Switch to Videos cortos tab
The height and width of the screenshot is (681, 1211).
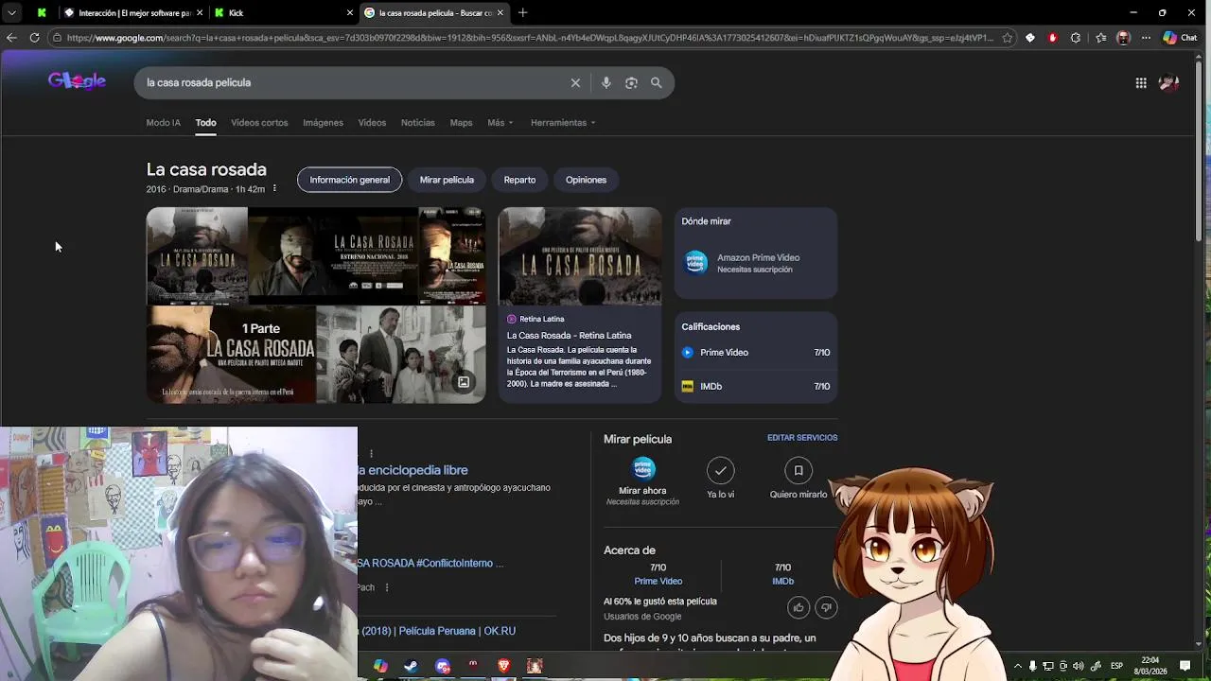(x=259, y=122)
